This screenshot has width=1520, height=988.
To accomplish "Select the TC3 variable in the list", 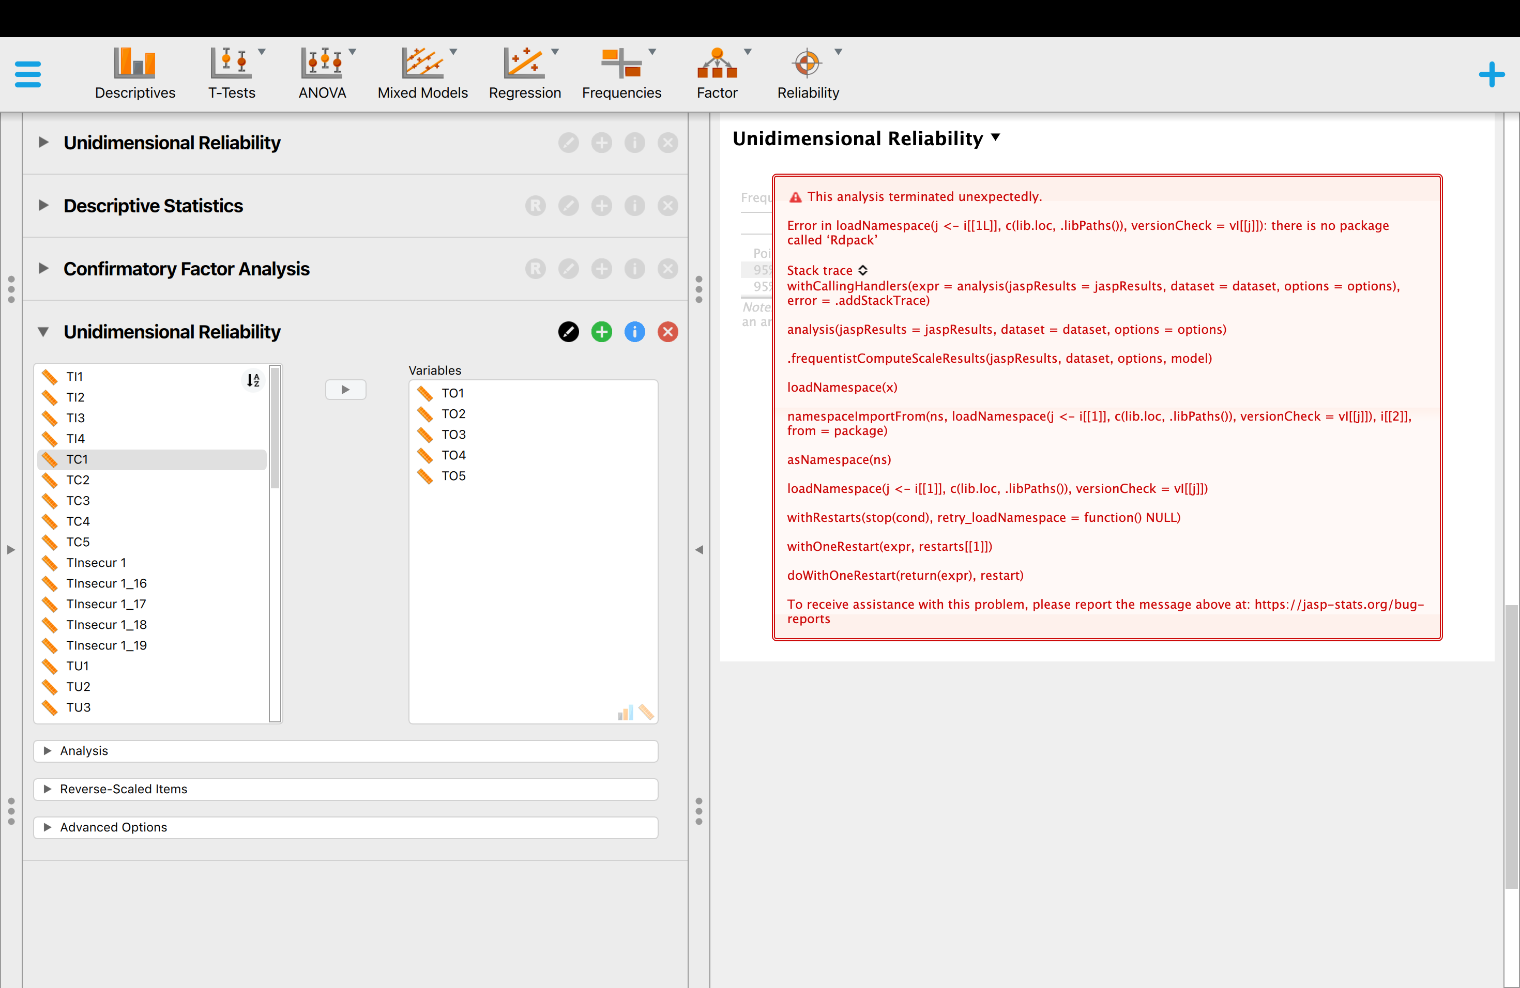I will (x=78, y=500).
